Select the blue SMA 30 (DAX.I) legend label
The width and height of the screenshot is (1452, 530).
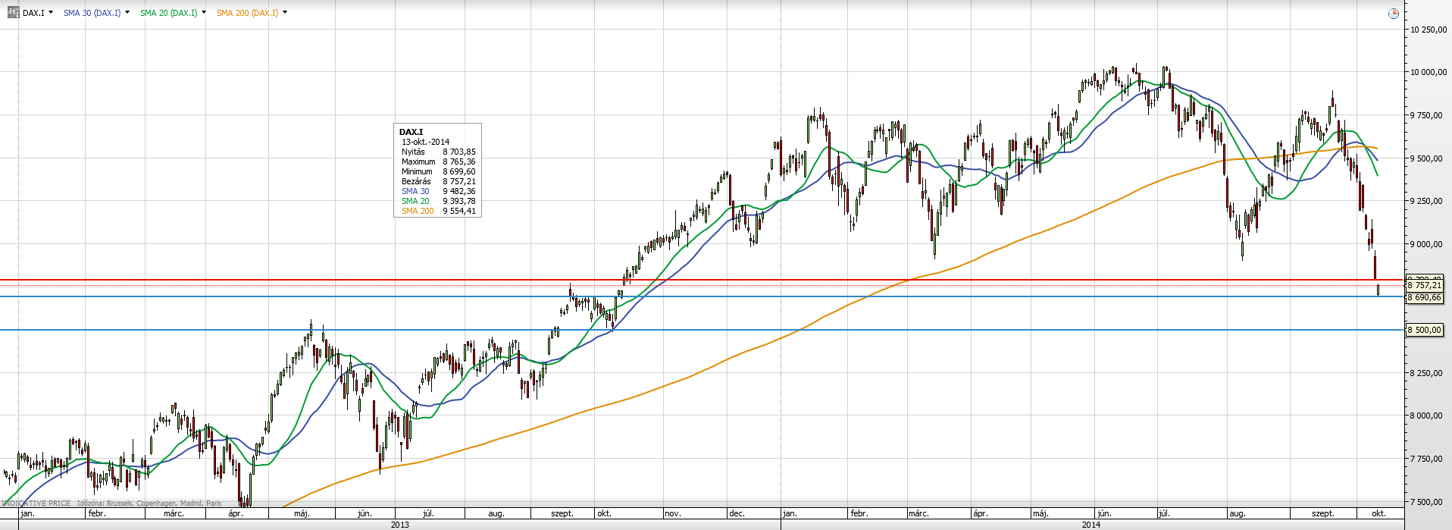[x=92, y=13]
